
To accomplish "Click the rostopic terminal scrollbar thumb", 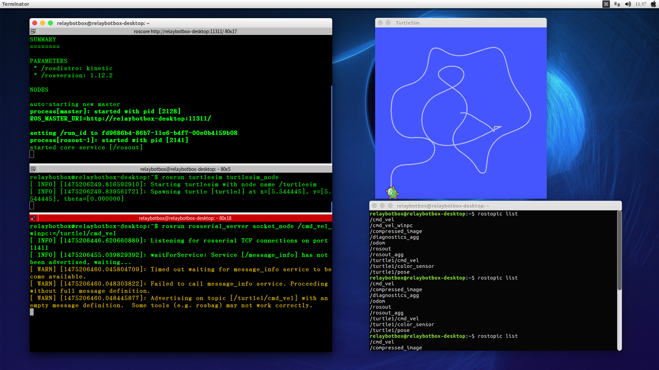I will click(619, 250).
